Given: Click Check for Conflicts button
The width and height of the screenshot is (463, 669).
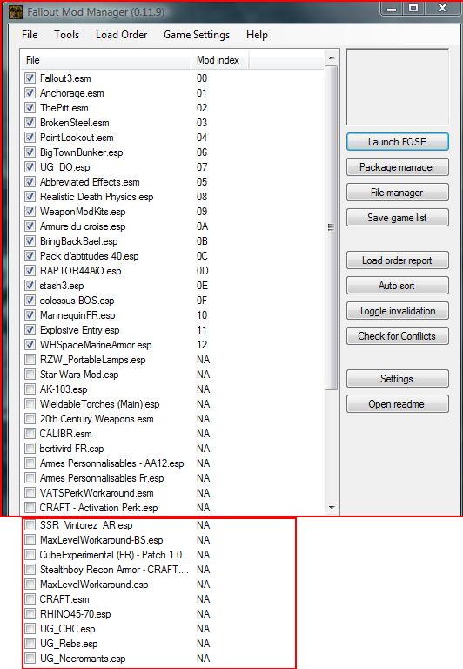Looking at the screenshot, I should click(398, 335).
